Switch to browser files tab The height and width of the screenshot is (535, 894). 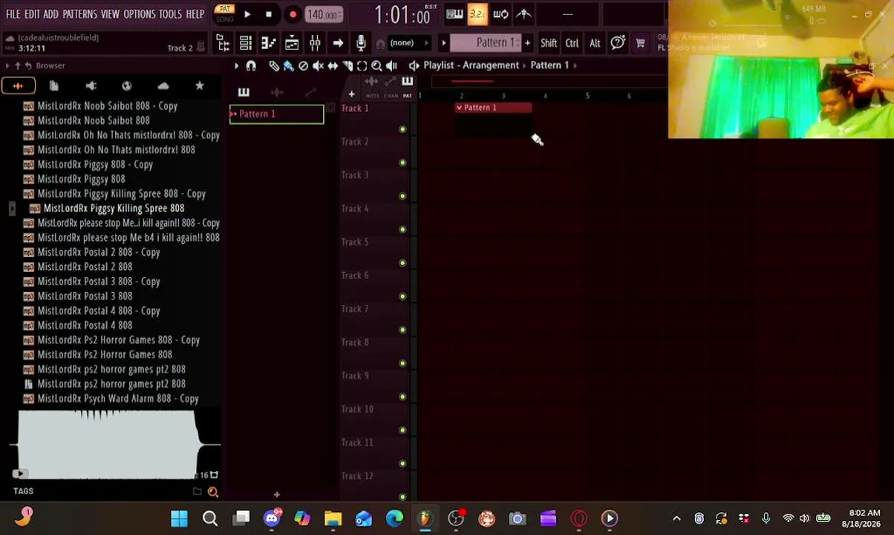coord(53,86)
